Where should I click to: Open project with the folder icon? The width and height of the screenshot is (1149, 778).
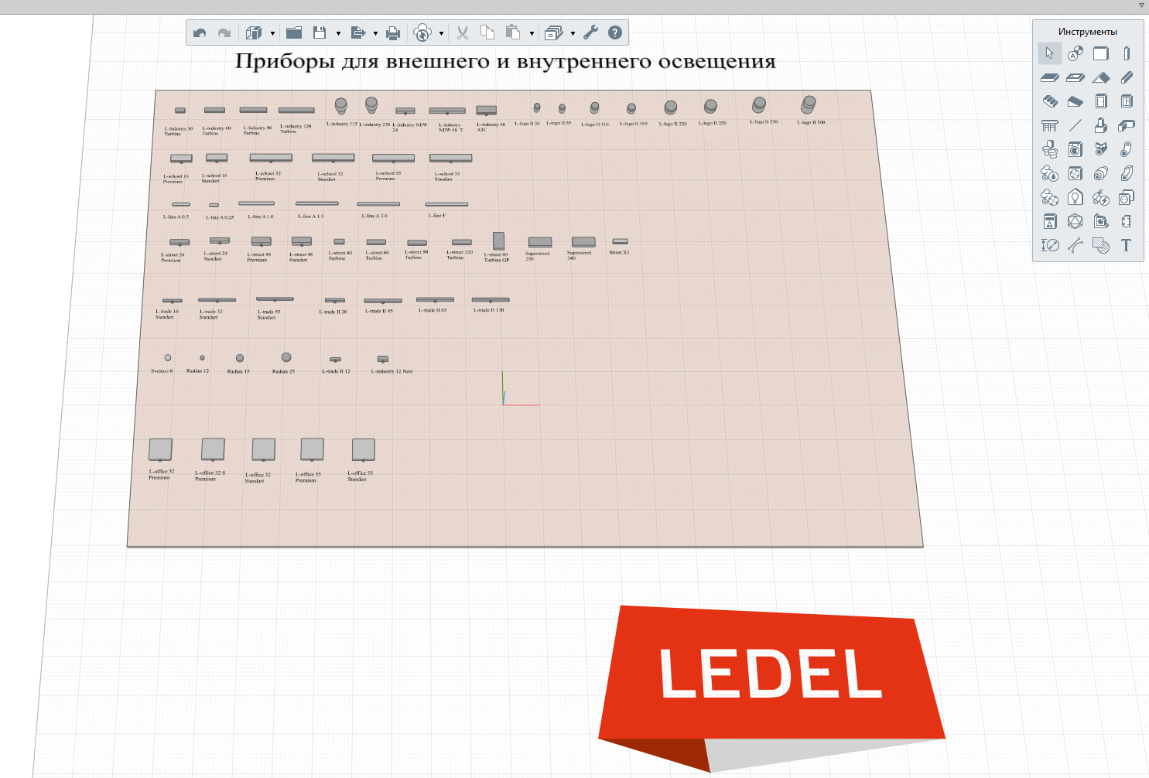tap(294, 32)
